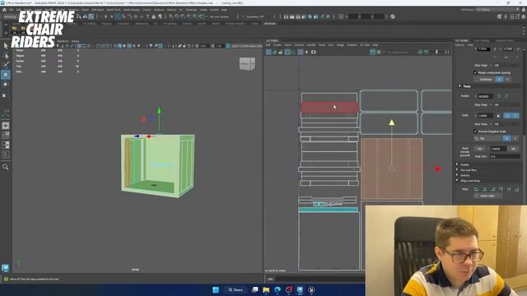Click the Flip button

488,138
